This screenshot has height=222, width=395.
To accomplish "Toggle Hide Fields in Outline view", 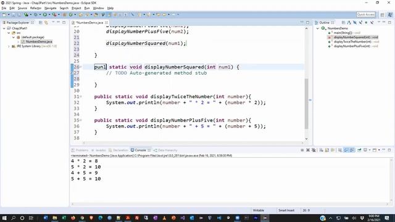I will [355, 23].
